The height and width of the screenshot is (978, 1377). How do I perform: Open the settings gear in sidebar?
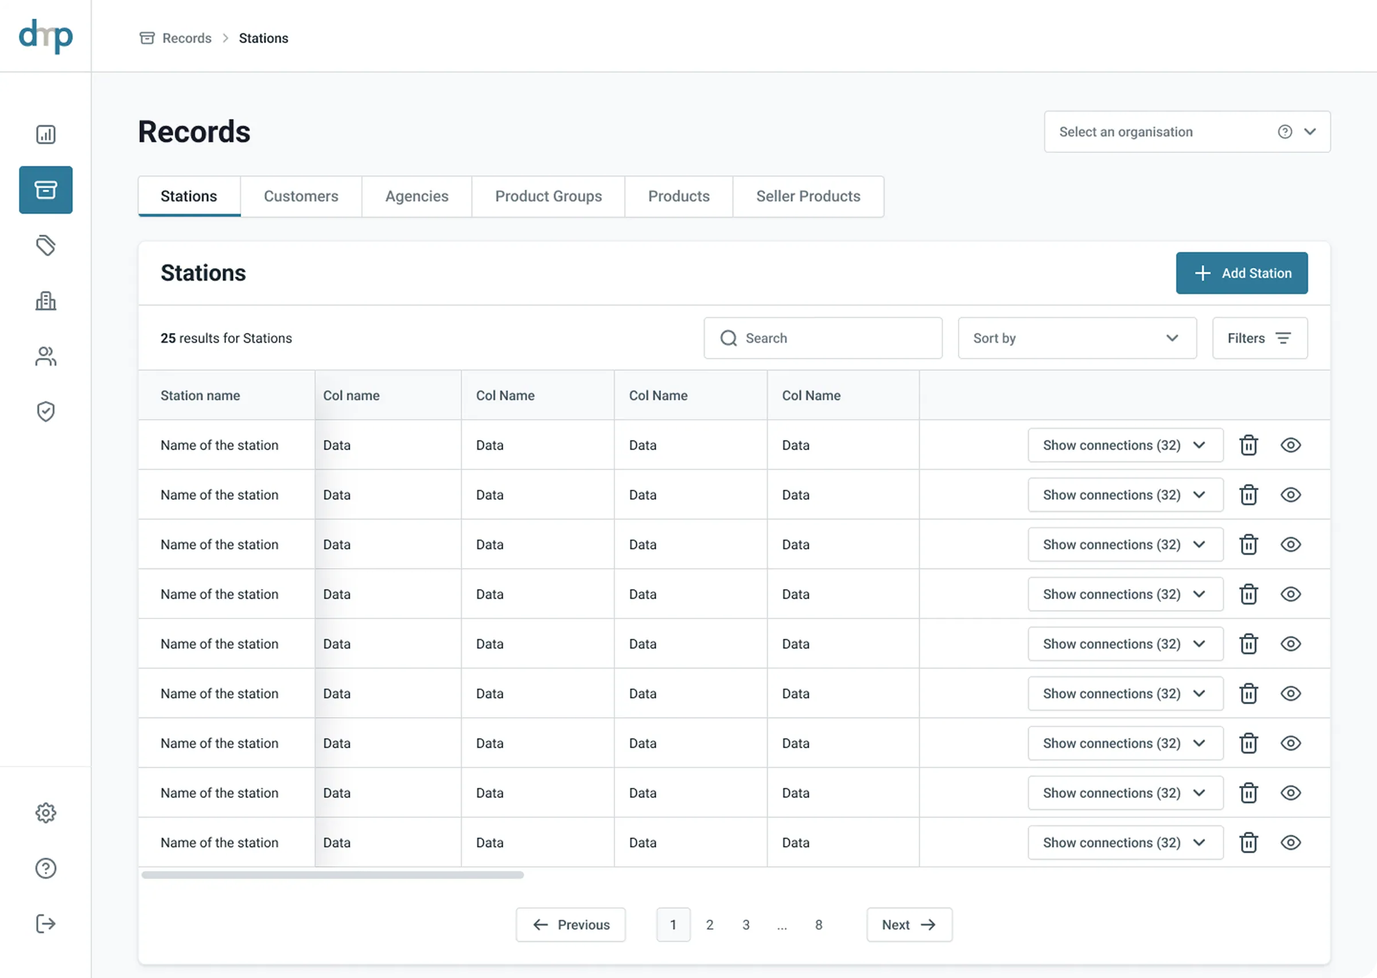[46, 812]
